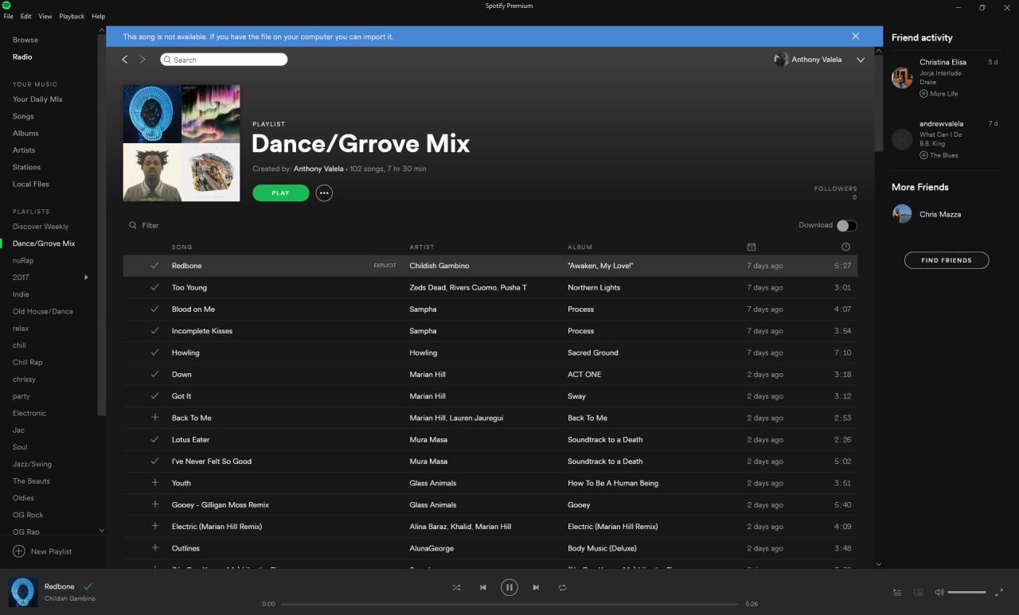Remove Redbone using its checkmark
Screen dimensions: 1019x615
point(155,266)
